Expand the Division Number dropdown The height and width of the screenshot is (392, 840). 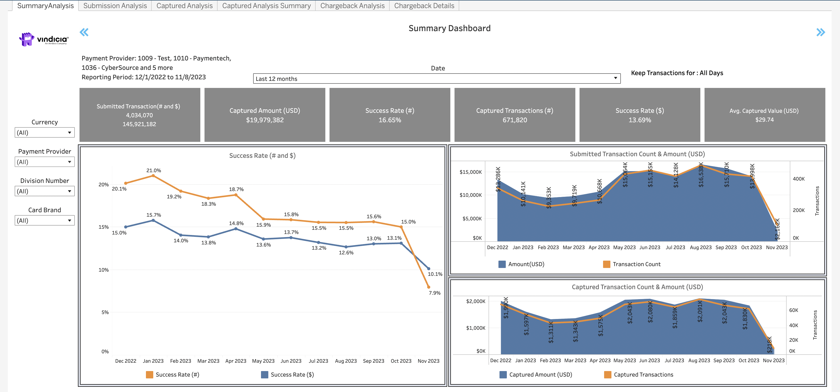(45, 191)
